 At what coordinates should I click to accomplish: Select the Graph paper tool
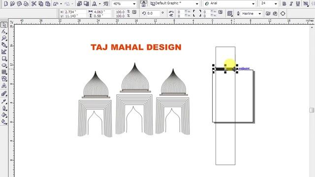click(4, 72)
